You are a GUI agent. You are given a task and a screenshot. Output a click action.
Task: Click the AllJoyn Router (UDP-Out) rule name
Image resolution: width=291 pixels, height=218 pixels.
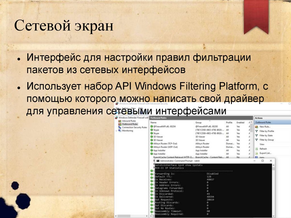165,147
